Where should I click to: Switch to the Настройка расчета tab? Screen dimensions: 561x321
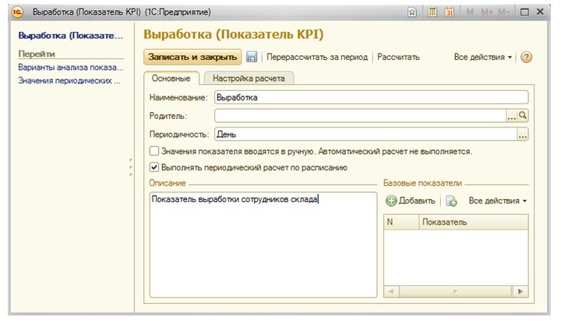(249, 79)
